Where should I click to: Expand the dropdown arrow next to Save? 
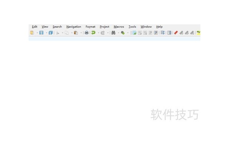coord(47,33)
